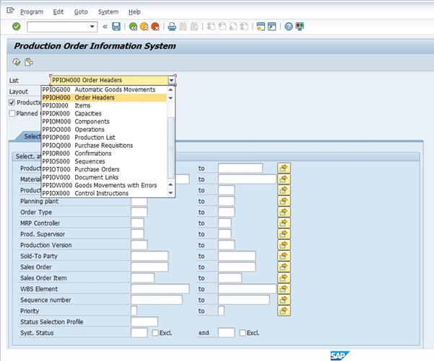
Task: Select PPIOO000 Operations option
Action: coord(104,130)
